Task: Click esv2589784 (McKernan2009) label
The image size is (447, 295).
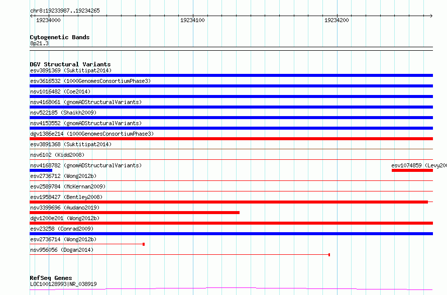Action: (x=68, y=186)
